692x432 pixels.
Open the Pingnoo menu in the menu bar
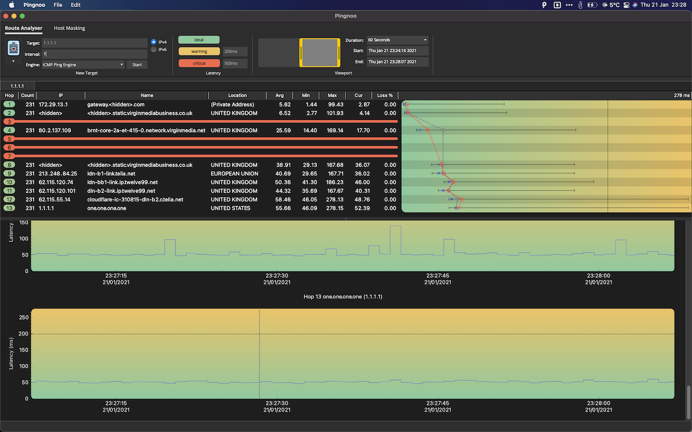click(x=34, y=5)
